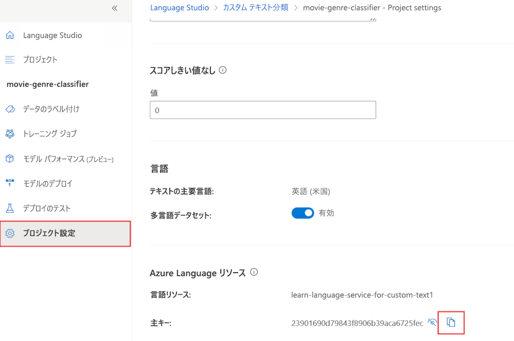Screen dimensions: 514x341
Task: Follow Language Studio breadcrumb link
Action: pos(180,8)
